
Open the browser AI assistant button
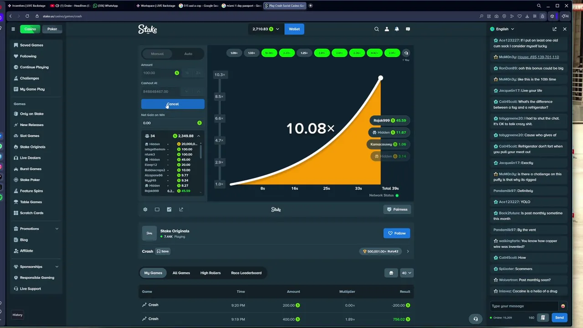coord(565,16)
